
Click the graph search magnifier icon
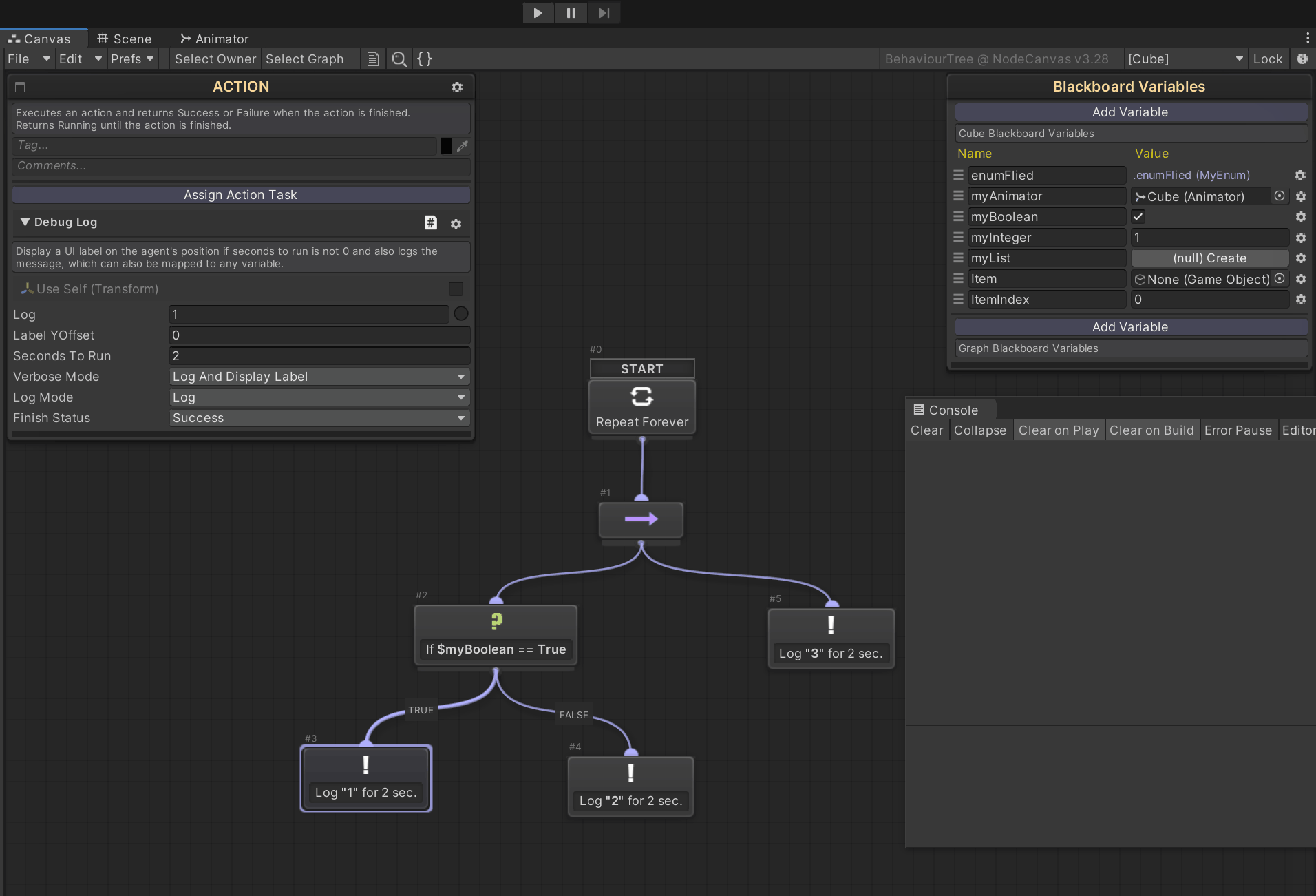(399, 59)
